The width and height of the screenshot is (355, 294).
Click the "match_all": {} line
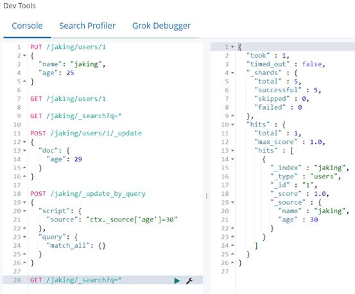[76, 246]
